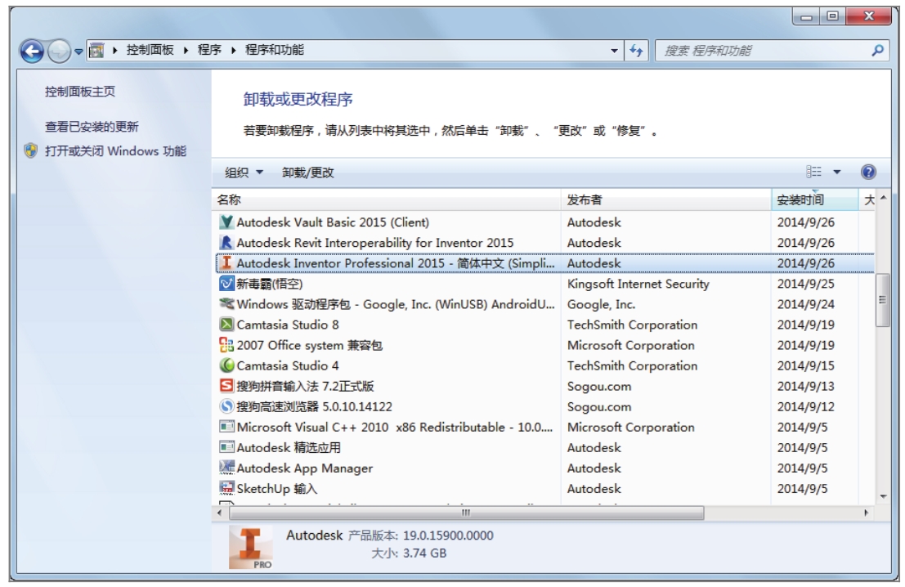Click the shield icon beside Windows 功能
Viewport: 905px width, 587px height.
click(x=30, y=151)
